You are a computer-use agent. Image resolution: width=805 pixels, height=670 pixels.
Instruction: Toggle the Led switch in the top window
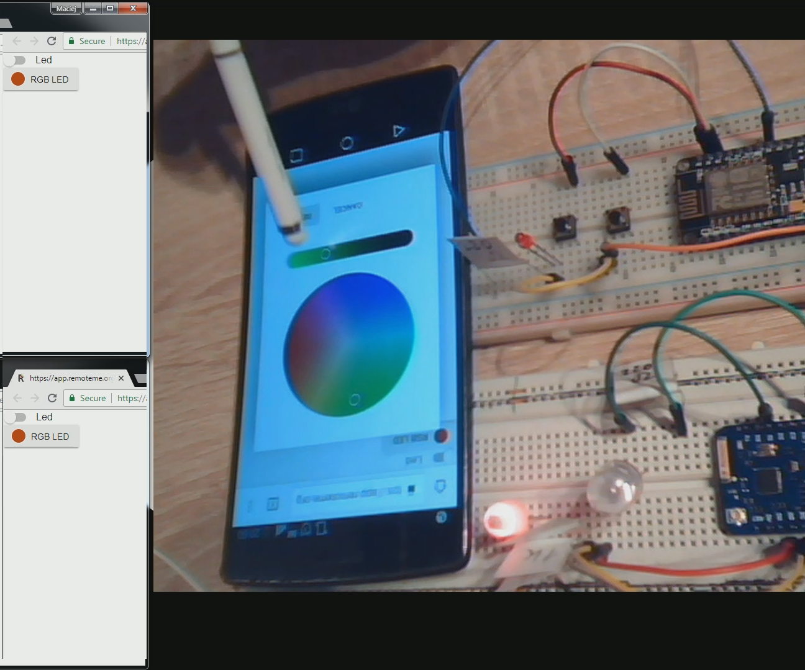tap(15, 60)
